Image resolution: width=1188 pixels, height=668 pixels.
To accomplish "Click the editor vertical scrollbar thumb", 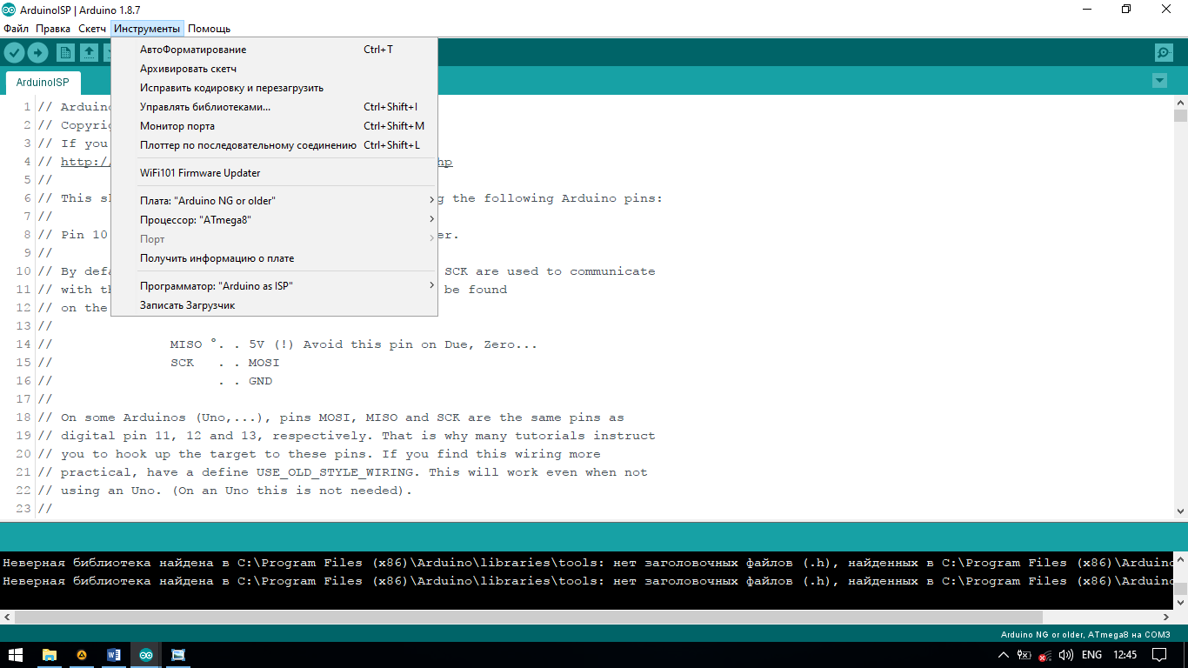I will point(1180,116).
